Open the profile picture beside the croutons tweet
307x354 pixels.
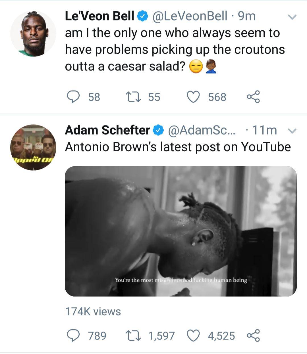[x=33, y=33]
